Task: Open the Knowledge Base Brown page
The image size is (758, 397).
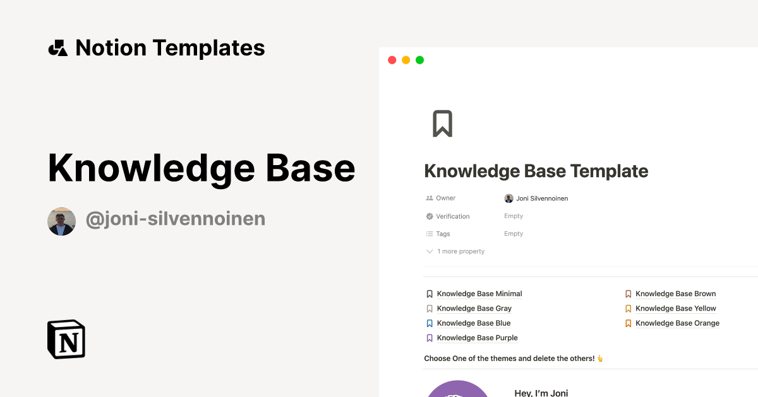Action: click(x=675, y=294)
